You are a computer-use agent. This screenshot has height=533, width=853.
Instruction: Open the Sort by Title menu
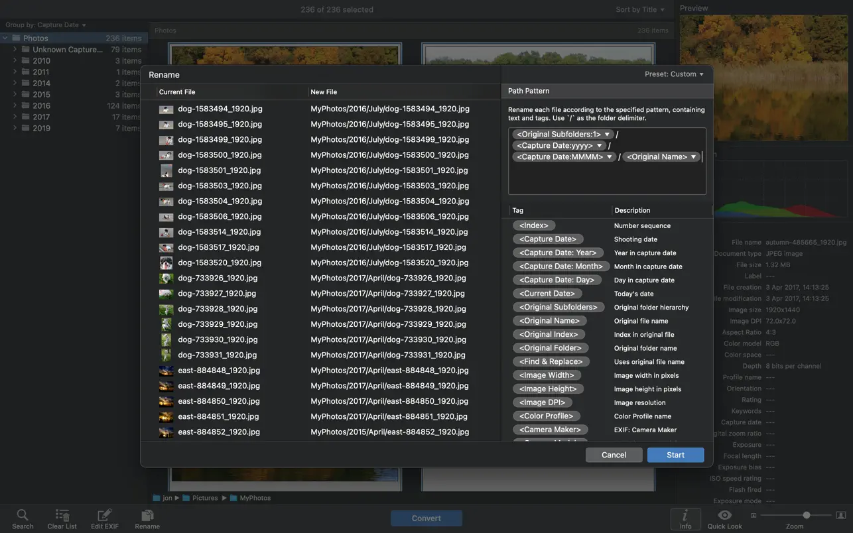pos(640,10)
